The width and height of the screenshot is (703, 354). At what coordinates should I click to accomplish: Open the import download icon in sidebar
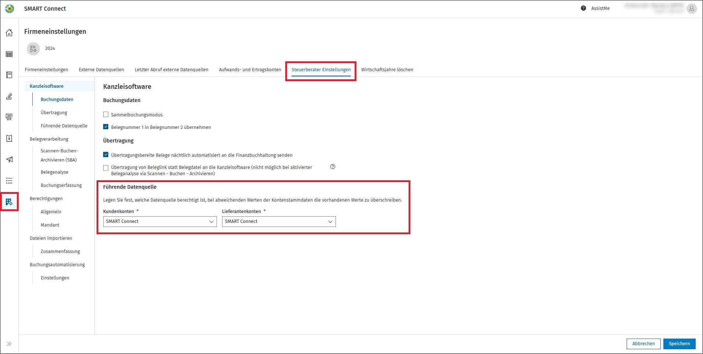(9, 138)
